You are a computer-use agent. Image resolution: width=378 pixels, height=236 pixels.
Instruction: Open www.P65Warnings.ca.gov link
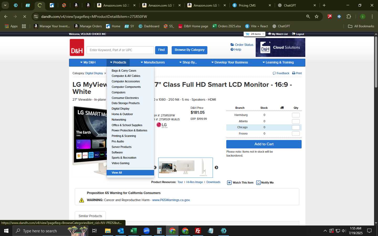171,200
